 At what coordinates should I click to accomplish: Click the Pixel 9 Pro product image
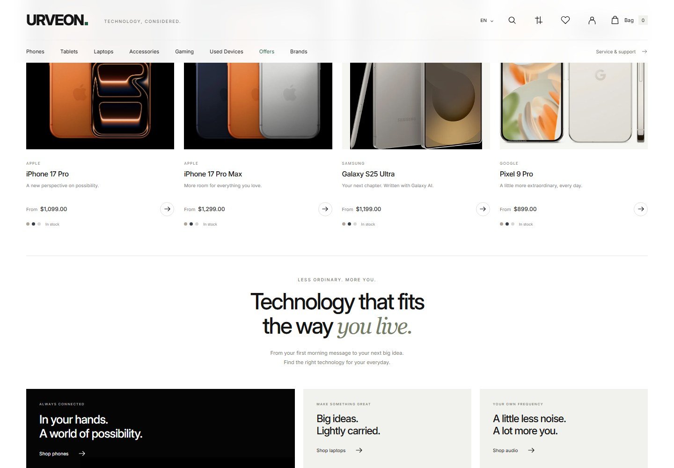click(x=574, y=106)
